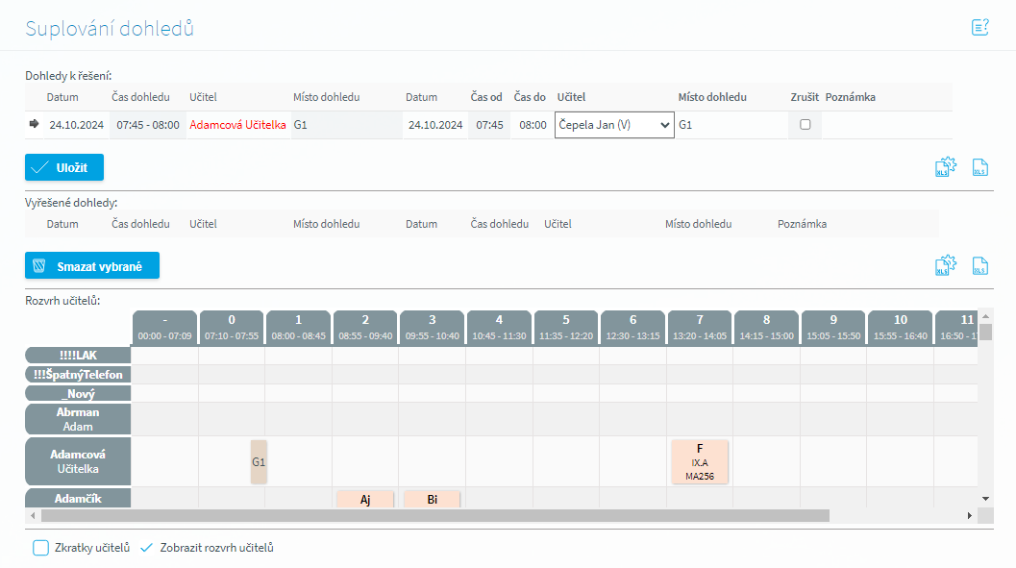Screen dimensions: 1016x568
Task: Toggle Zobrazit rozvrh učitelů option
Action: [147, 548]
